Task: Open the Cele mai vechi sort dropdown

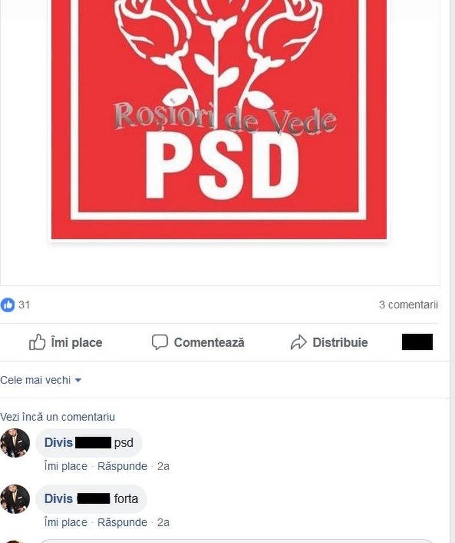Action: 41,380
